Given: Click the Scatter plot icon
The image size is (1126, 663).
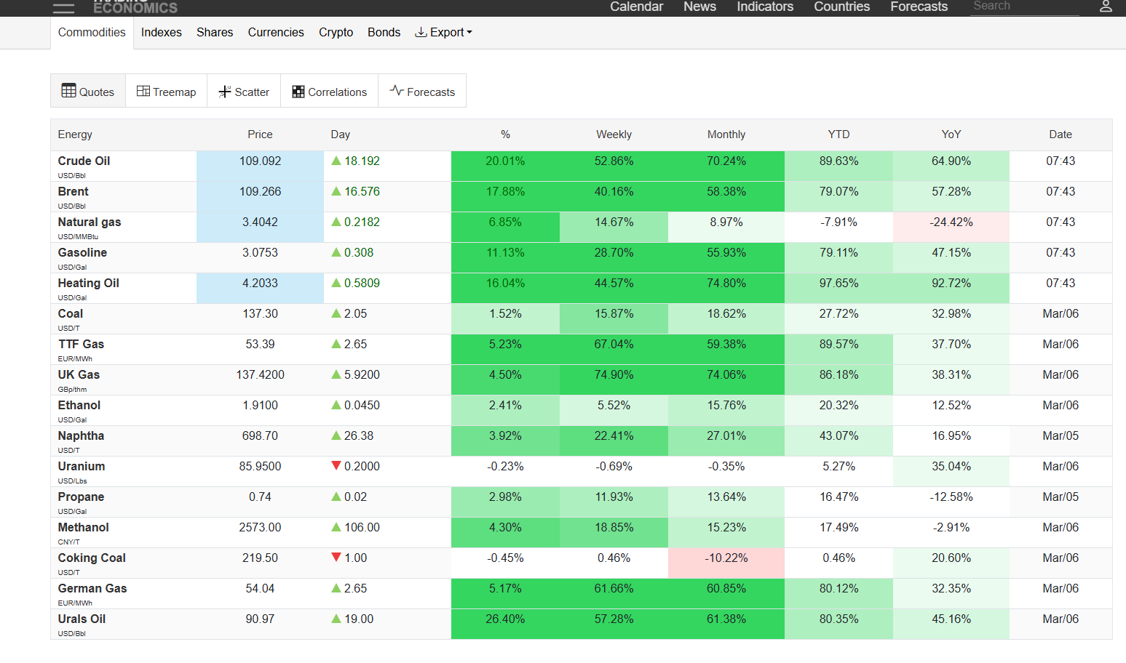Looking at the screenshot, I should point(225,92).
